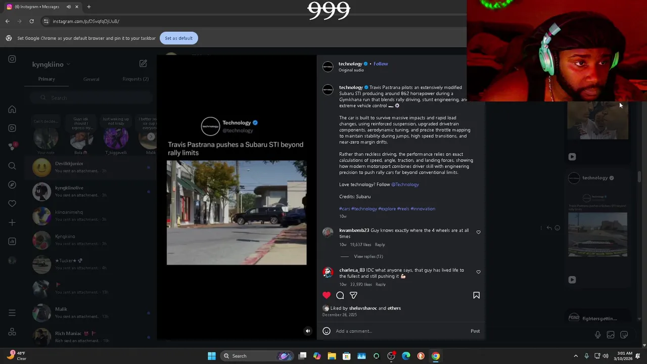Open kyngkiinolive conversation
The image size is (647, 364).
91,191
